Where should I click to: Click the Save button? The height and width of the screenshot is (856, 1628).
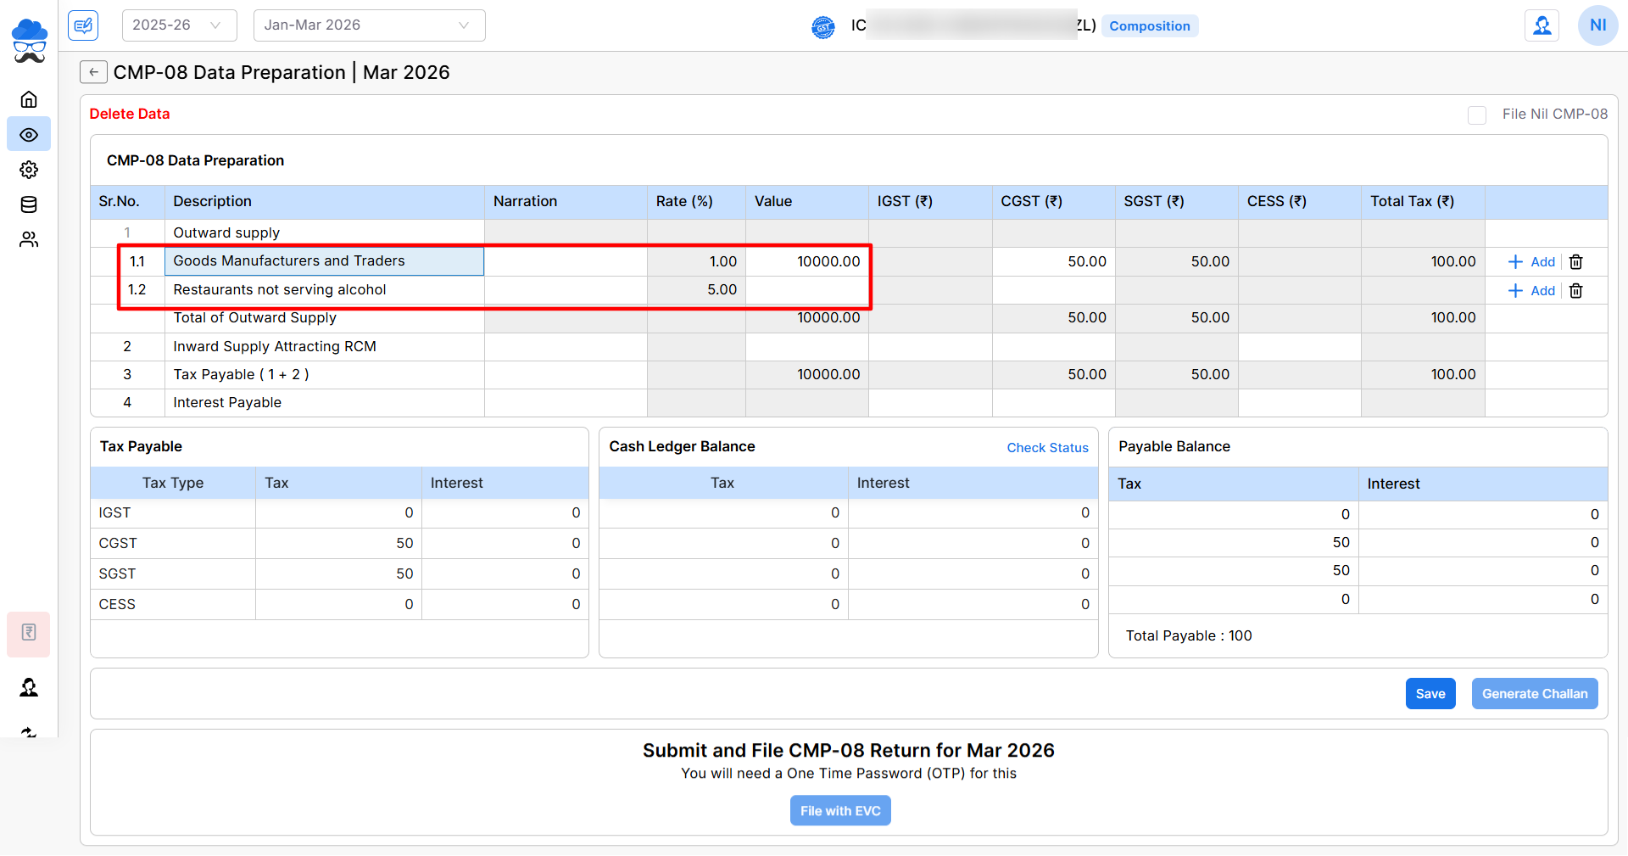(x=1430, y=694)
